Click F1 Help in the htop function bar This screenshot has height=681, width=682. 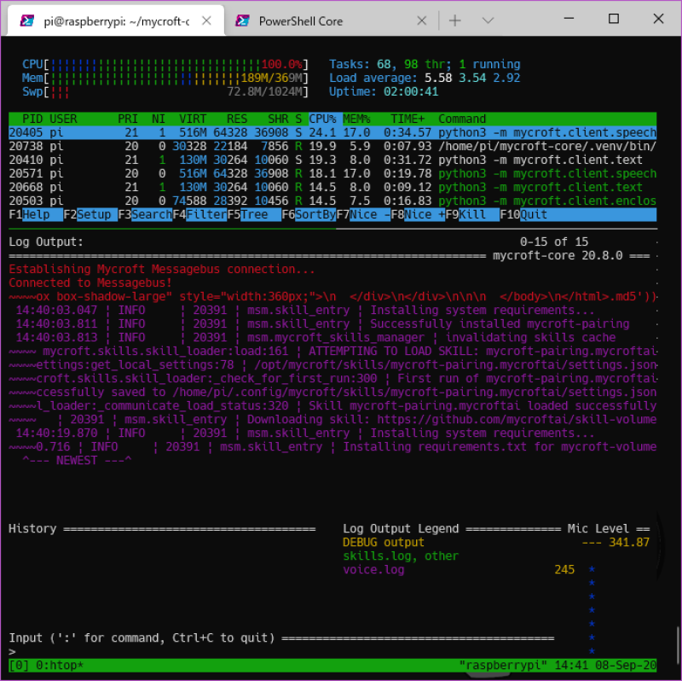[36, 215]
